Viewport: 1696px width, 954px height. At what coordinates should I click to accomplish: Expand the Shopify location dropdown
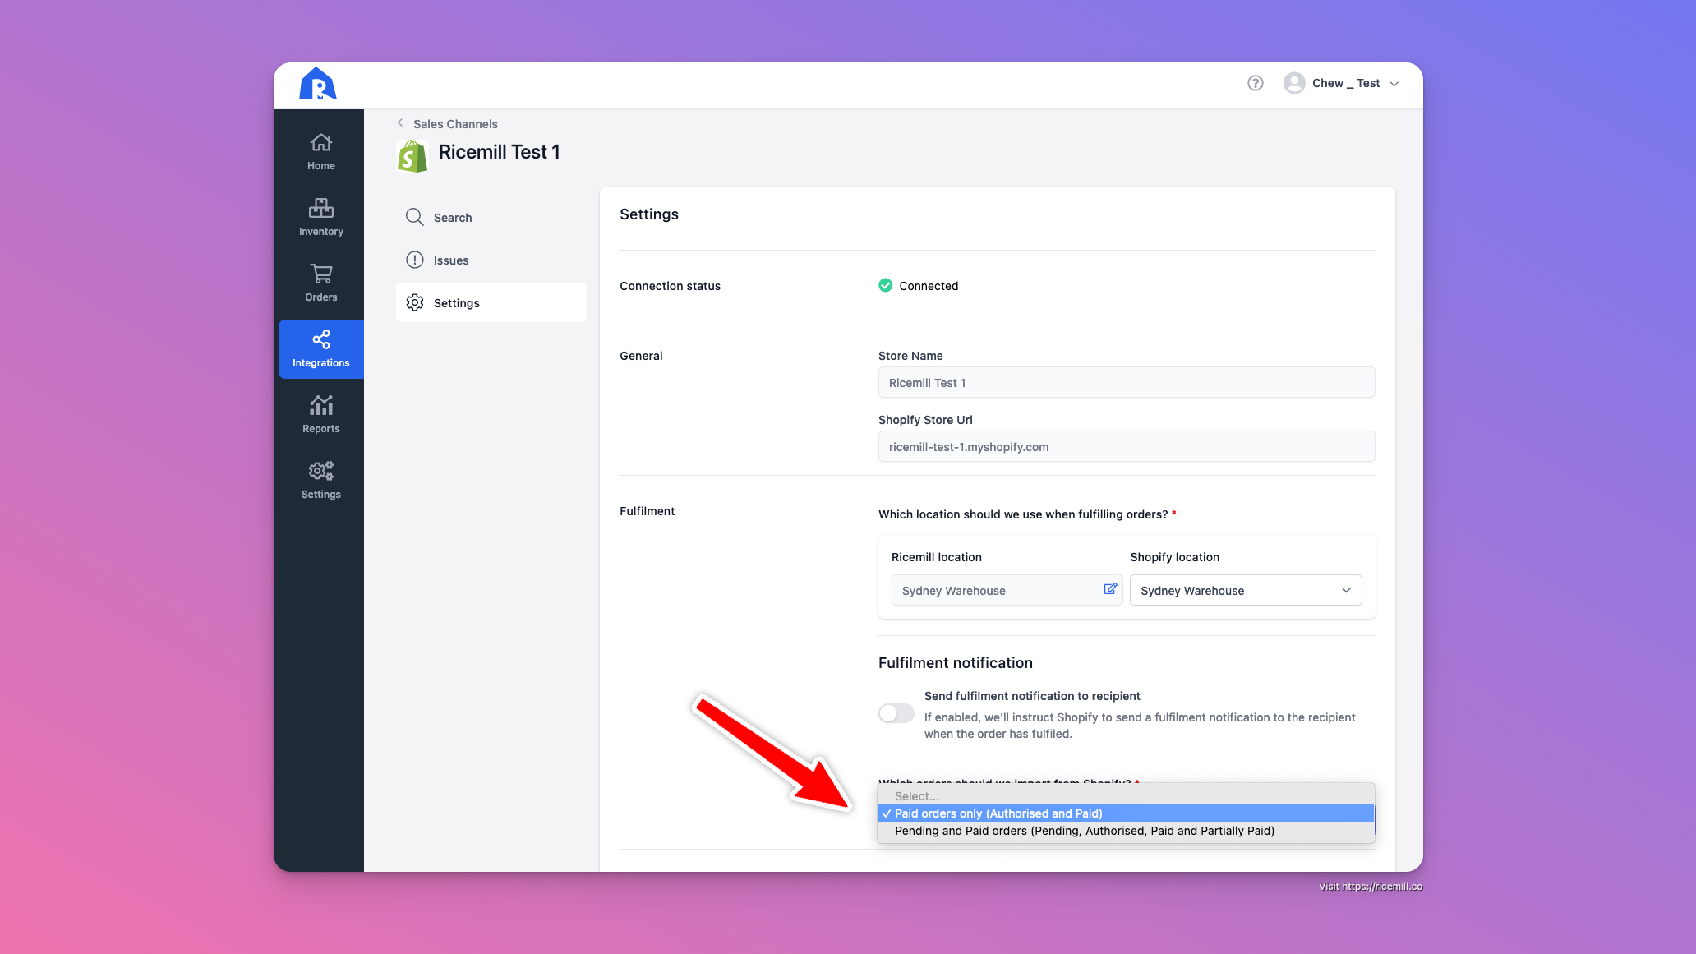(1245, 590)
